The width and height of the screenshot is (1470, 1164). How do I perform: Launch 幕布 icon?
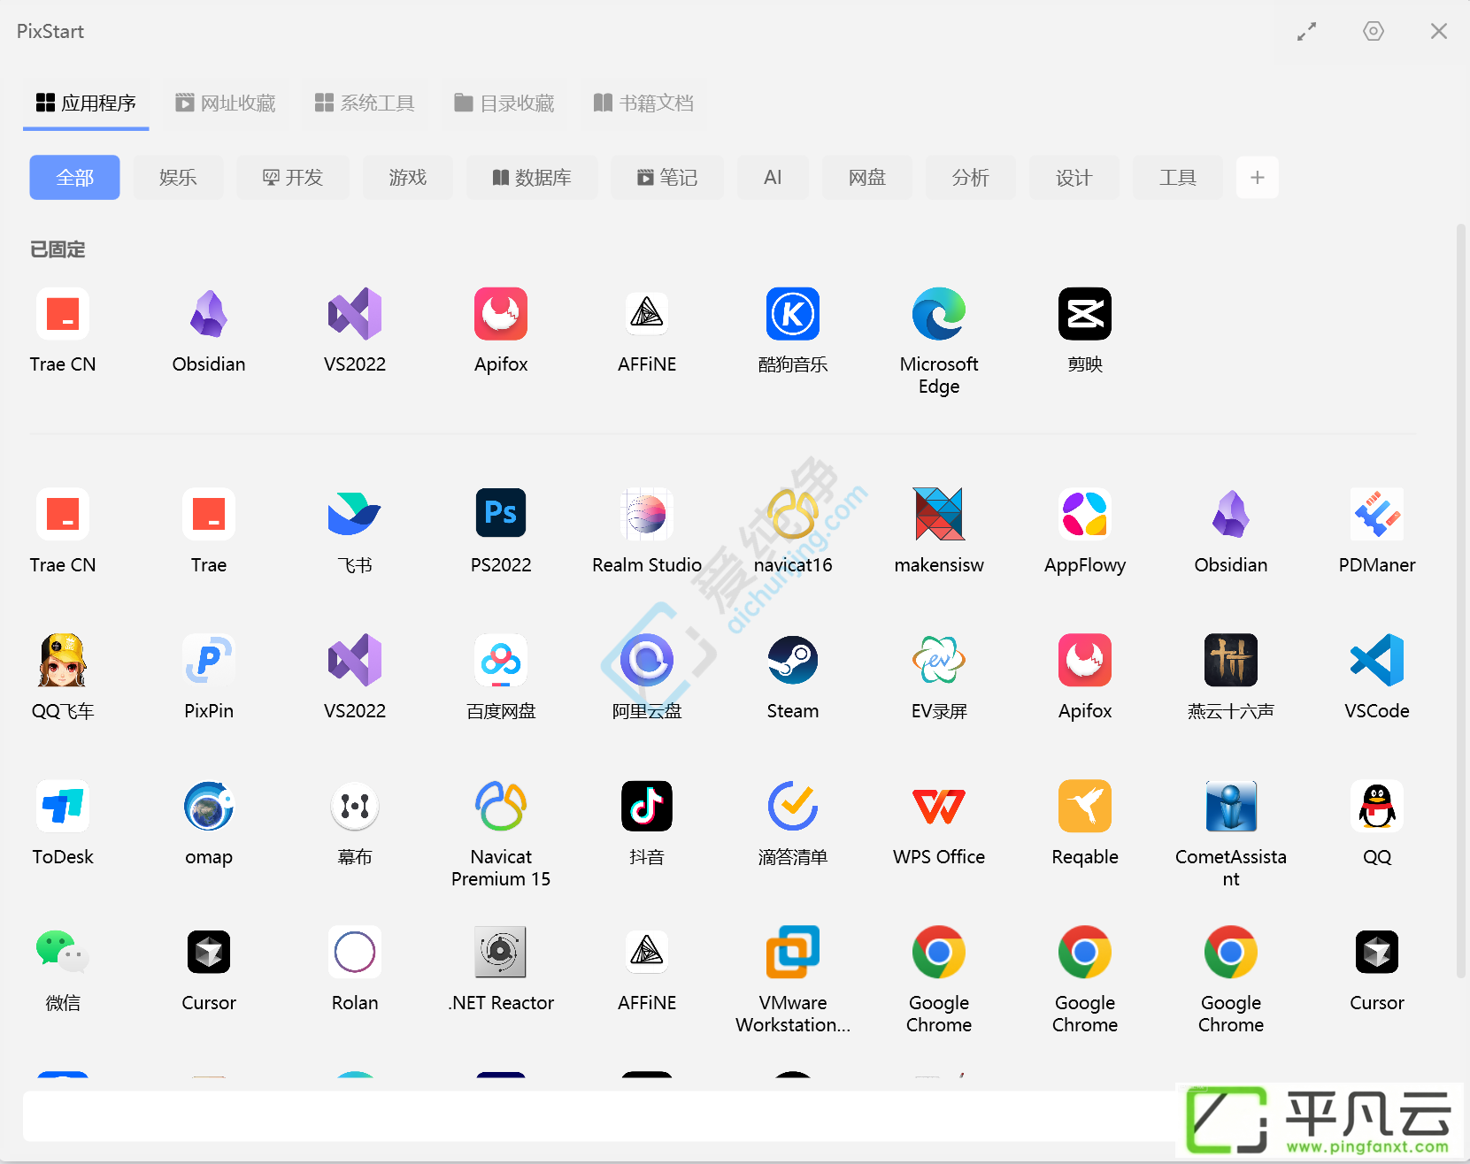click(355, 806)
